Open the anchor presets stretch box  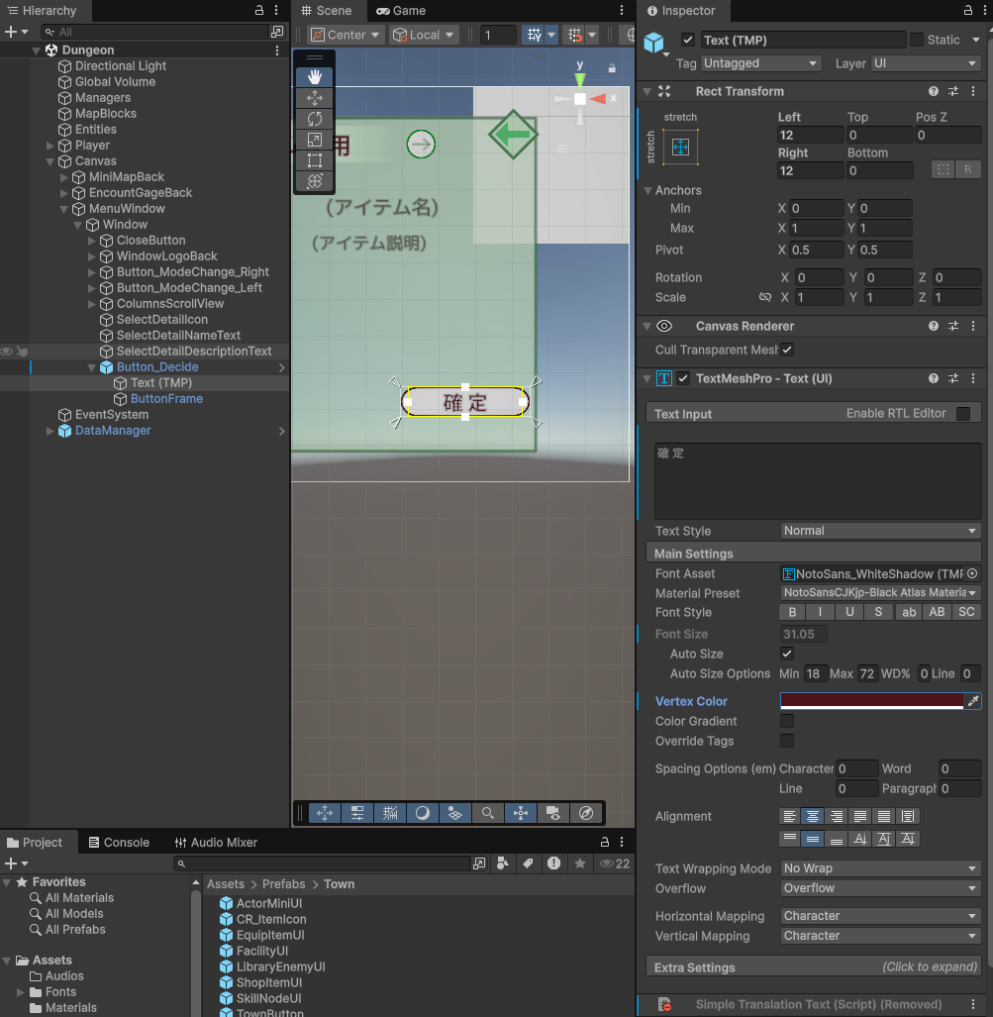680,147
